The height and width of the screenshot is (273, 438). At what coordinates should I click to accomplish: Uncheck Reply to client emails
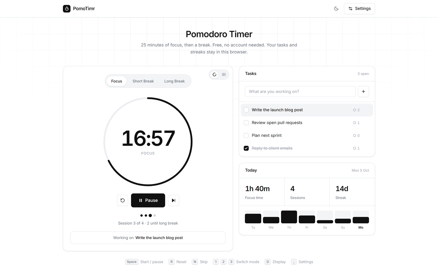(246, 148)
